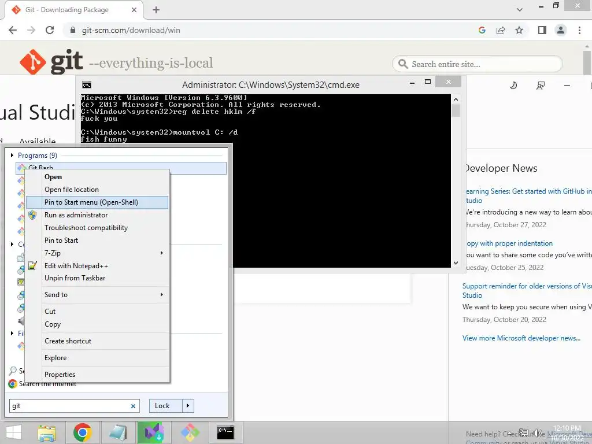Toggle dark theme moon icon
The height and width of the screenshot is (444, 592).
pos(513,86)
